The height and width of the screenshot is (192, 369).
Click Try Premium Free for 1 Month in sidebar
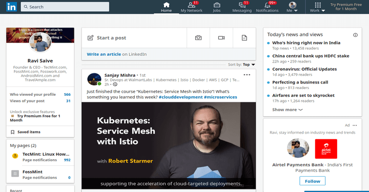pyautogui.click(x=35, y=118)
